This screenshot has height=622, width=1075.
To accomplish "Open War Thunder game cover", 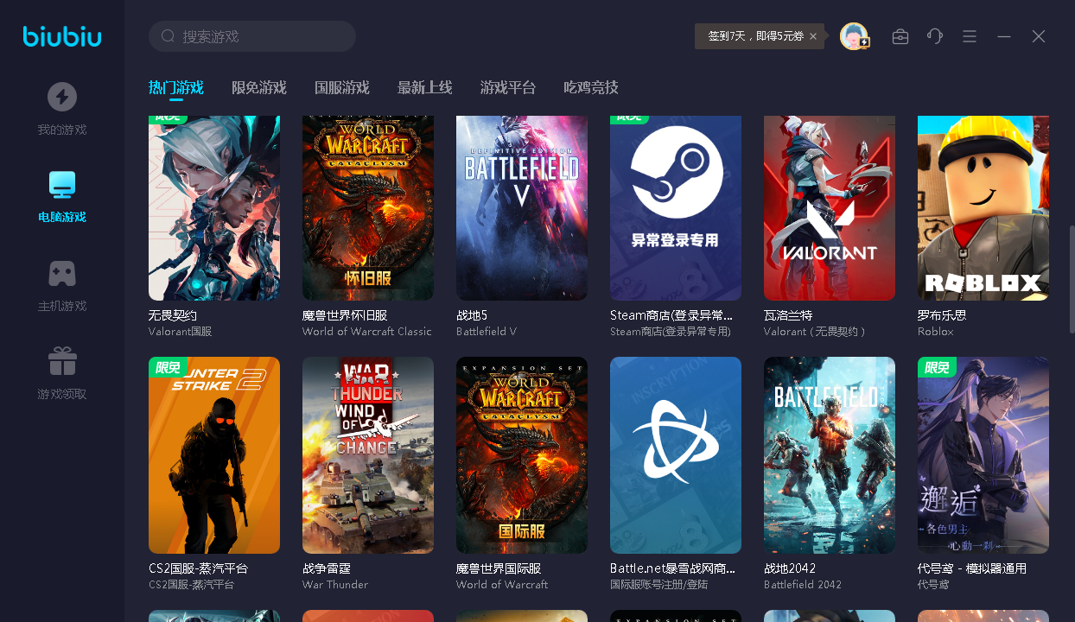I will [367, 454].
